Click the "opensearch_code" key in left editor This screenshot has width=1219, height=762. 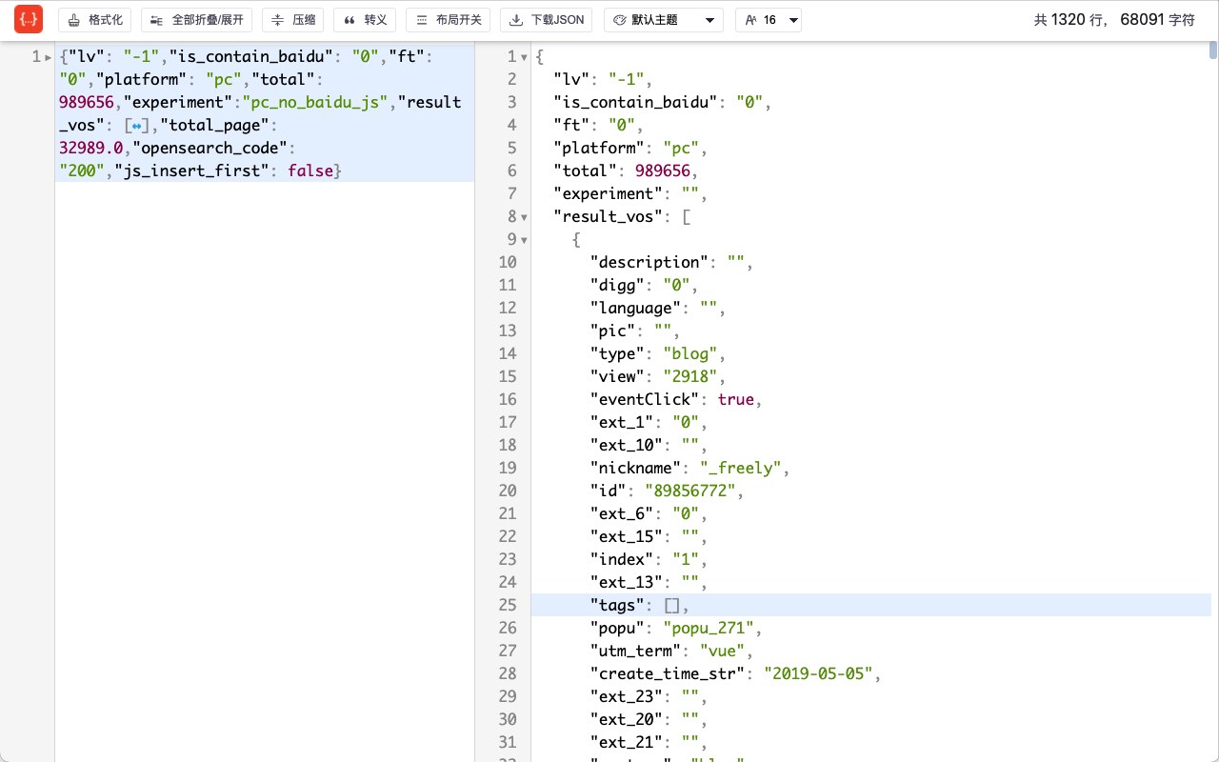click(x=210, y=148)
